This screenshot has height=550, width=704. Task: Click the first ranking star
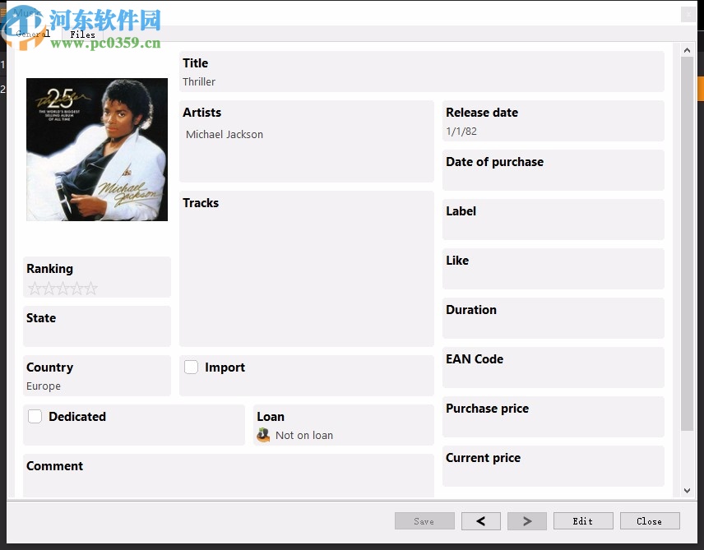(33, 289)
